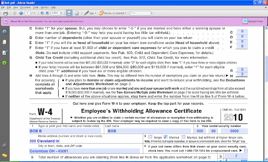Open the Pages panel in the left sidebar
This screenshot has height=162, width=268.
pos(5,42)
